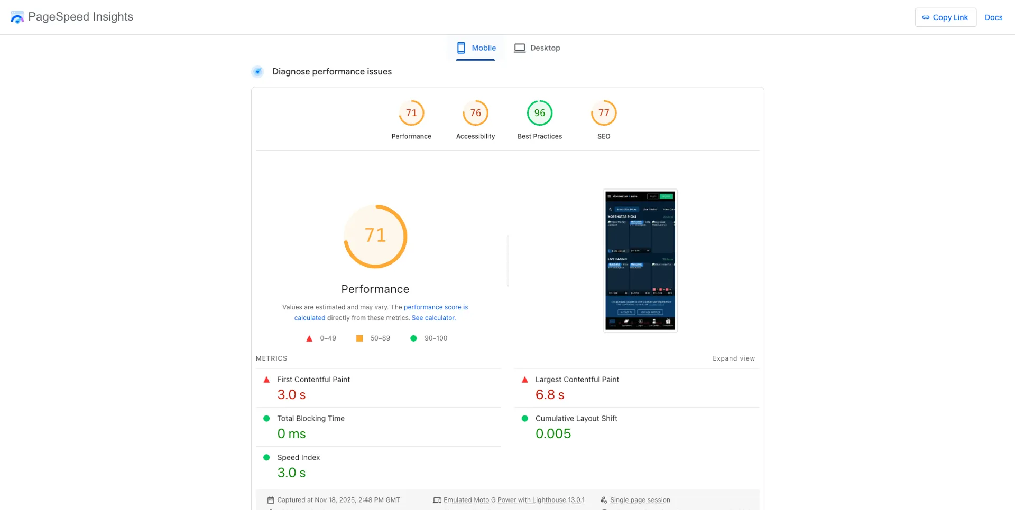
Task: Click the Single page session share icon
Action: pyautogui.click(x=604, y=499)
